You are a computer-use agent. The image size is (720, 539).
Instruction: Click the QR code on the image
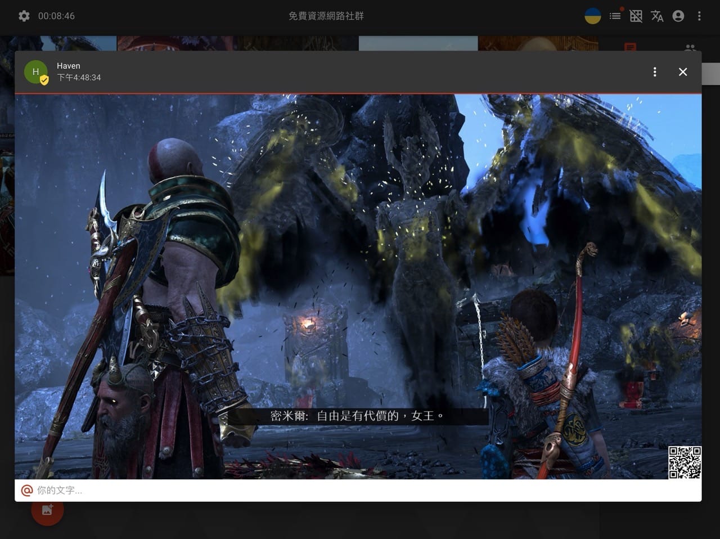(x=685, y=462)
